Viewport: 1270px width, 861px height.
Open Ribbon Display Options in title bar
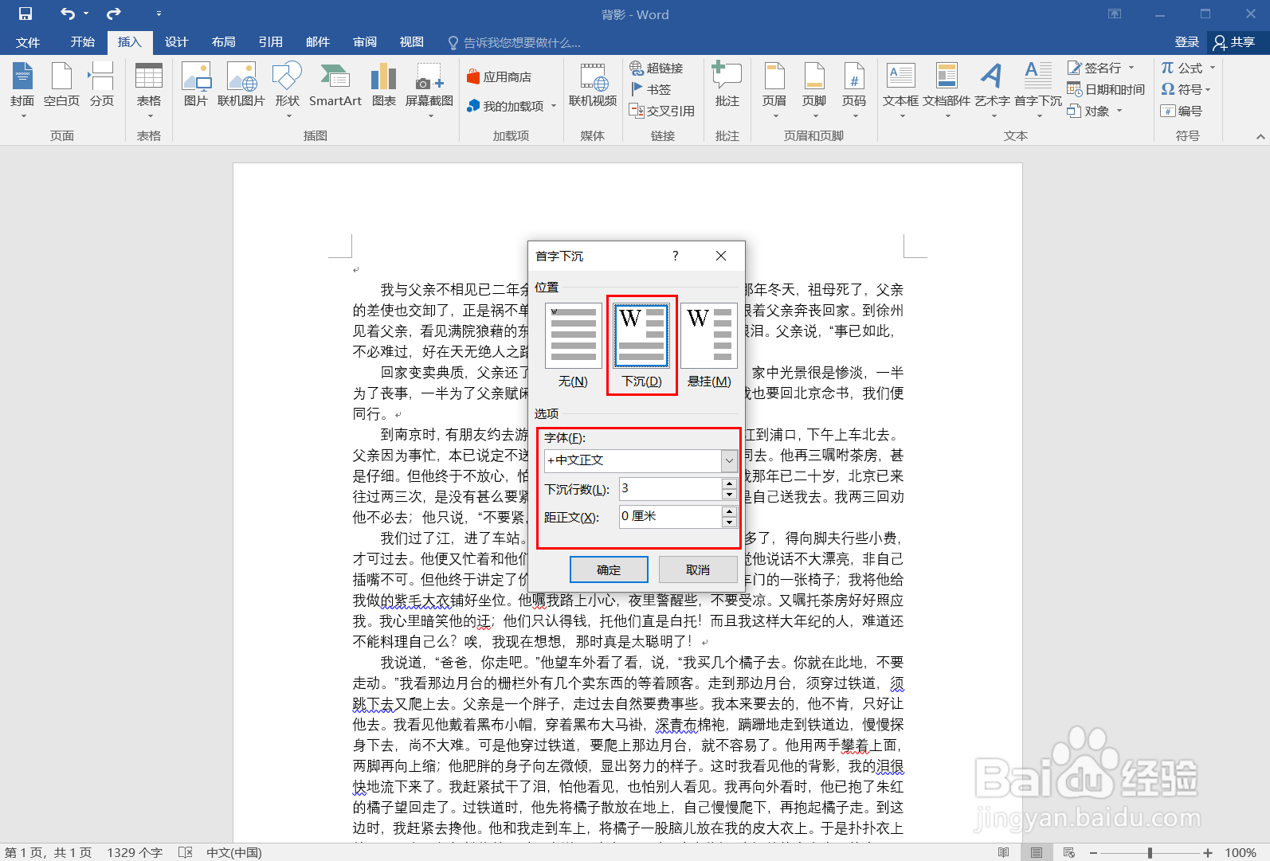click(x=1115, y=14)
